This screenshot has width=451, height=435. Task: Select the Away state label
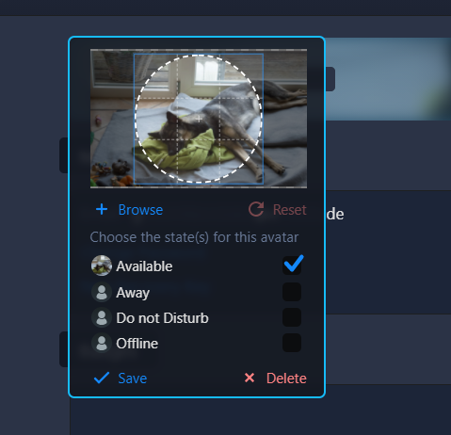133,293
